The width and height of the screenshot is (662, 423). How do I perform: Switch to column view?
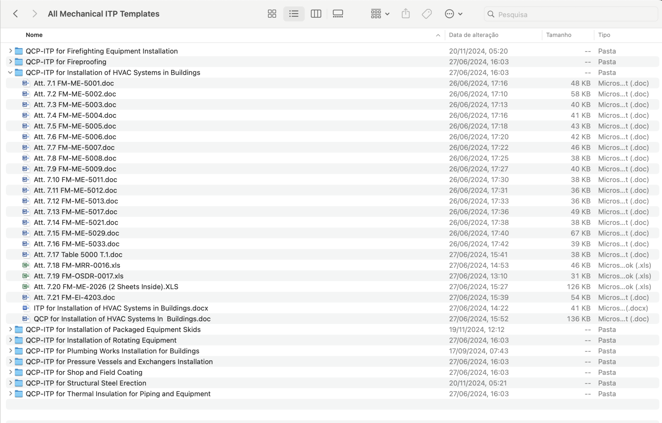316,14
